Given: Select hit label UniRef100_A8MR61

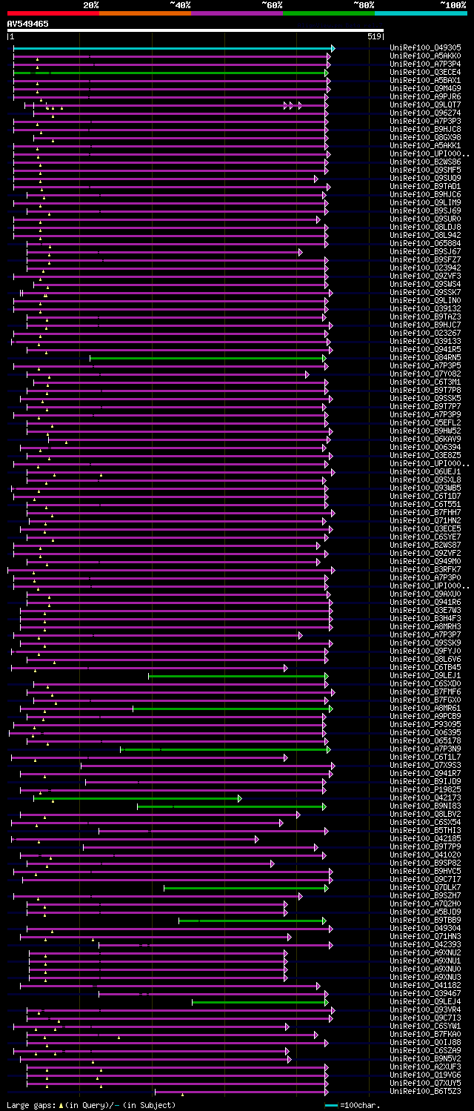Looking at the screenshot, I should click(424, 709).
